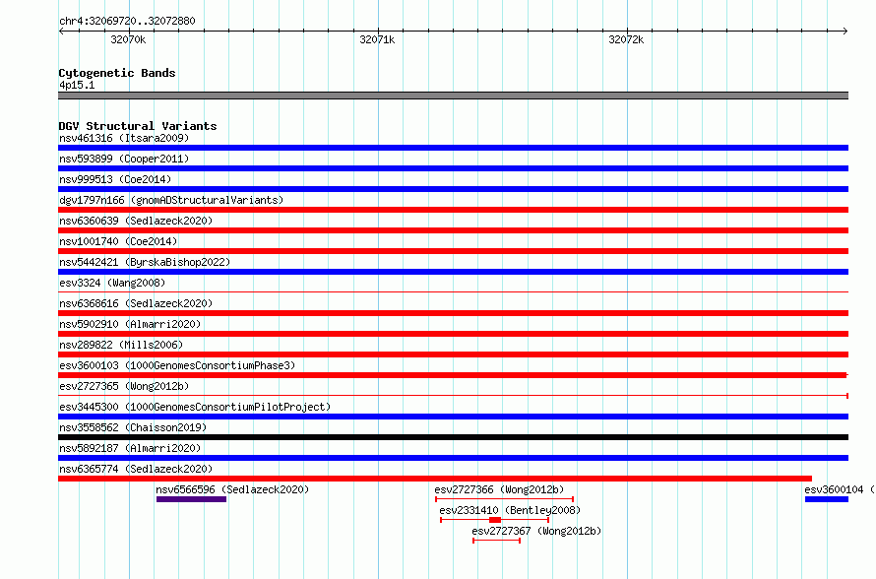876x579 pixels.
Task: Click the nsv5892187 (Almarri2020) label
Action: [x=130, y=448]
